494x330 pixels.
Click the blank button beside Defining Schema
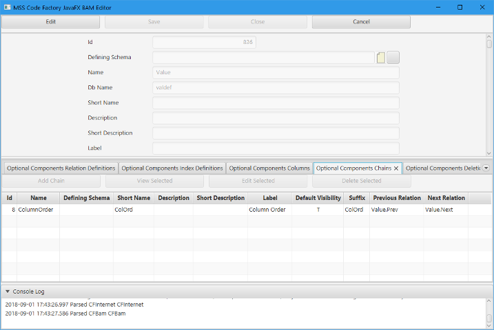(x=393, y=58)
